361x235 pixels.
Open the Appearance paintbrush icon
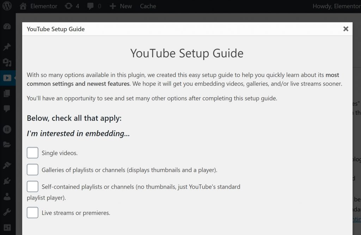(7, 165)
